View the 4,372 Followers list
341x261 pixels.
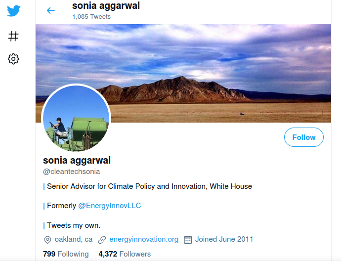coord(125,254)
